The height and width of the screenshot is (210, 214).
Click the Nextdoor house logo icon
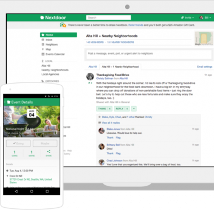[42, 17]
